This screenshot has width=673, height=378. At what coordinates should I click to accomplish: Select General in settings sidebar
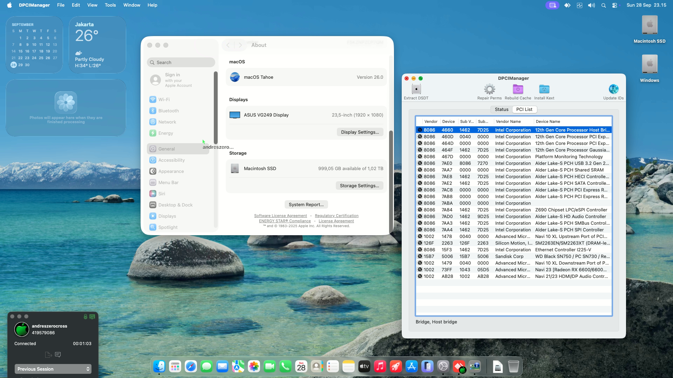click(x=178, y=149)
